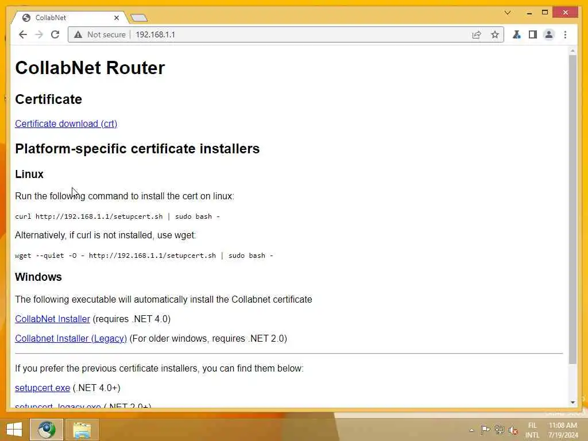Click the page vertical scrollbar thumb
Viewport: 588px width, 441px height.
click(x=572, y=209)
